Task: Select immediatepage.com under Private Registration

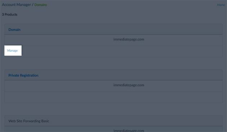Action: pyautogui.click(x=129, y=85)
